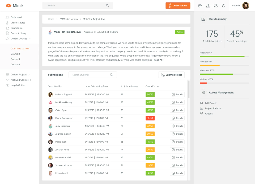The image size is (255, 184).
Task: Click the Mimir logo
Action: pyautogui.click(x=14, y=6)
